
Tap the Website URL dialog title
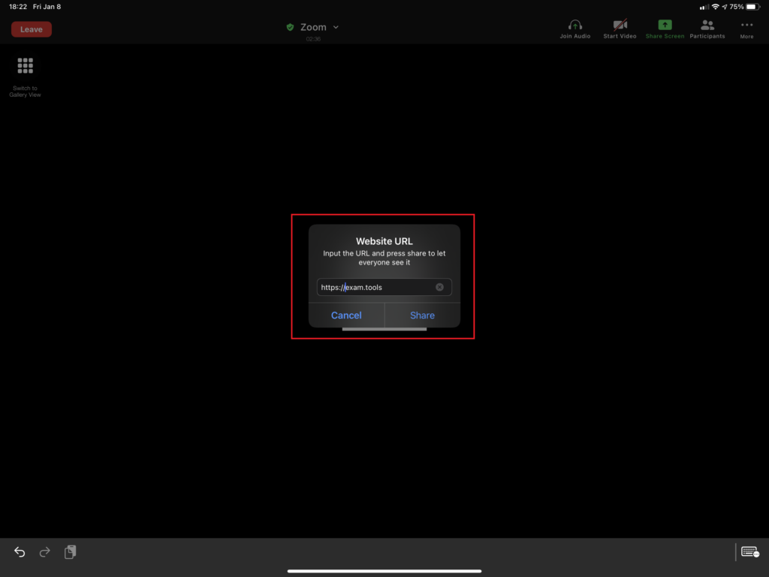point(384,241)
